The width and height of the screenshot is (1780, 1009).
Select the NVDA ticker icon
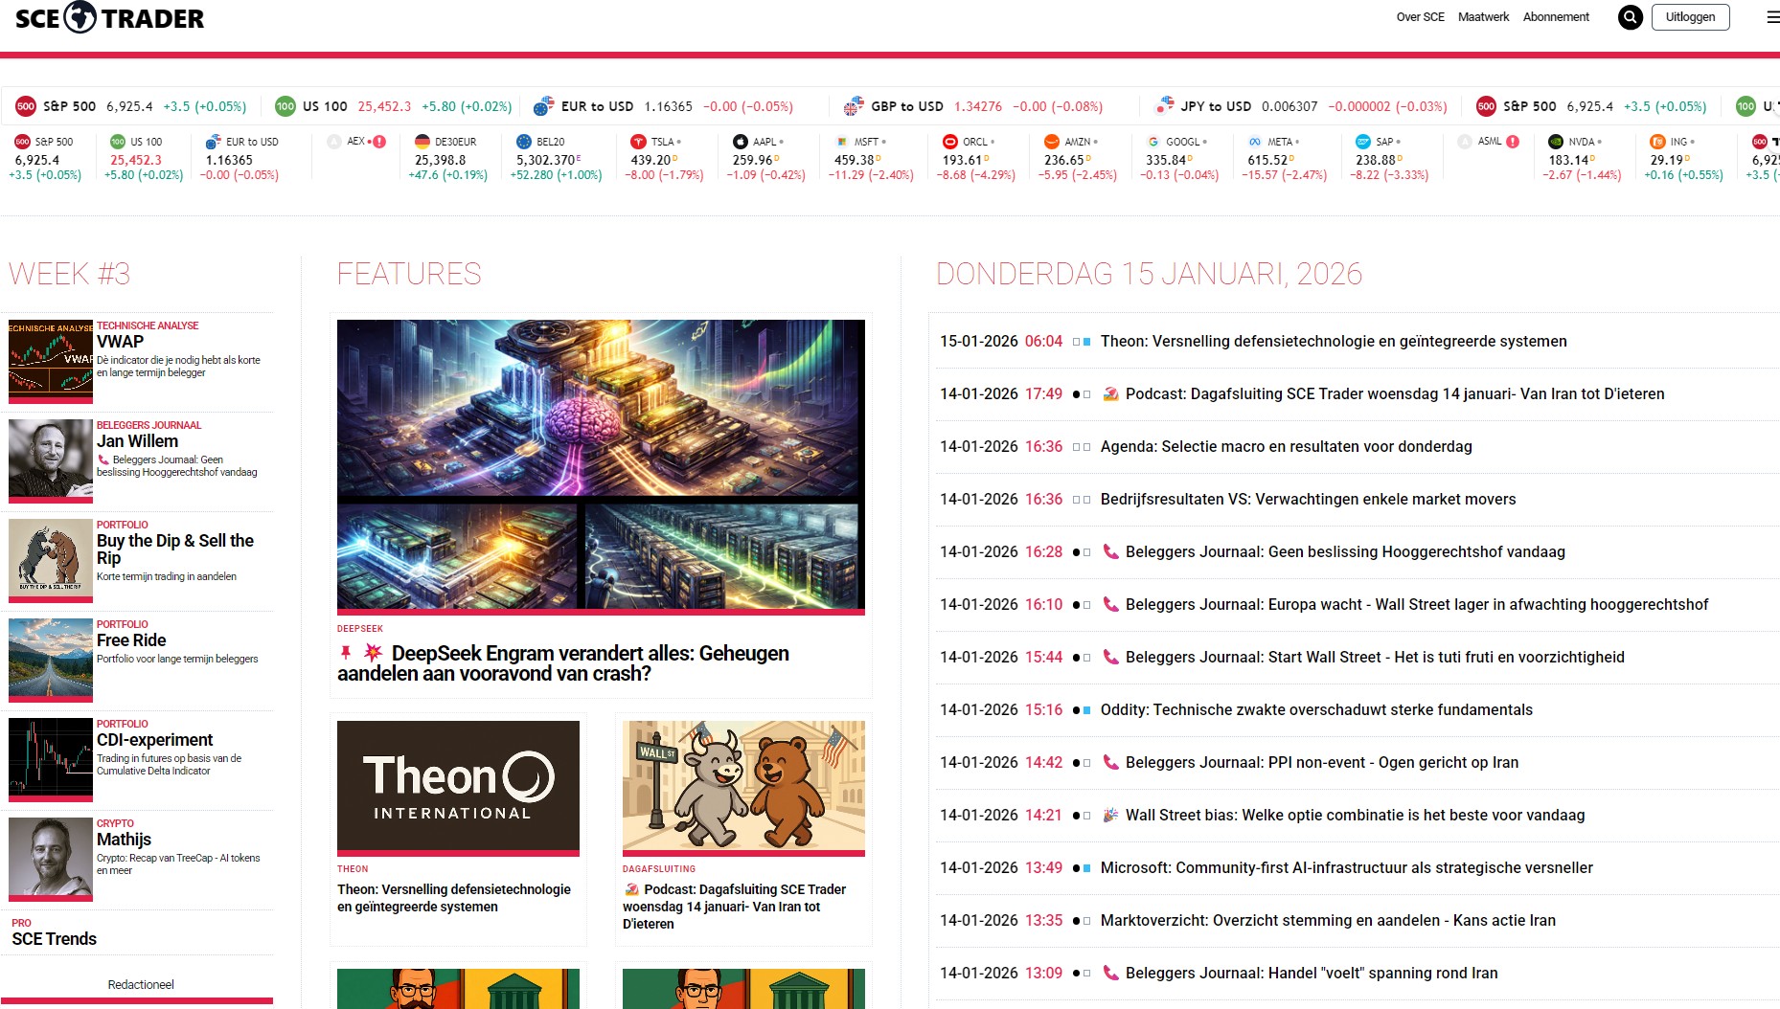pyautogui.click(x=1556, y=142)
